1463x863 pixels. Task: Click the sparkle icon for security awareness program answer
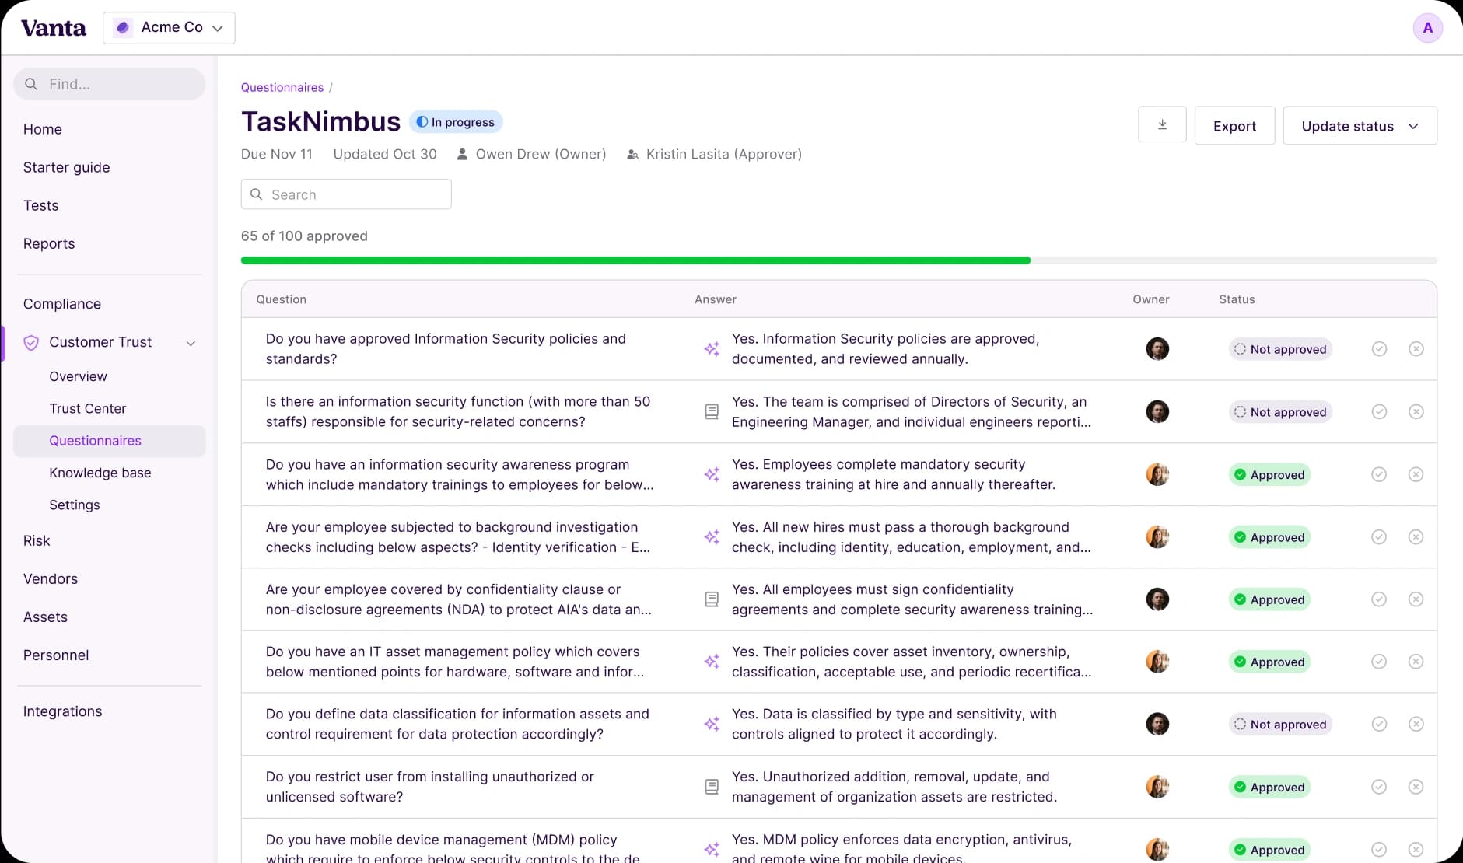711,474
